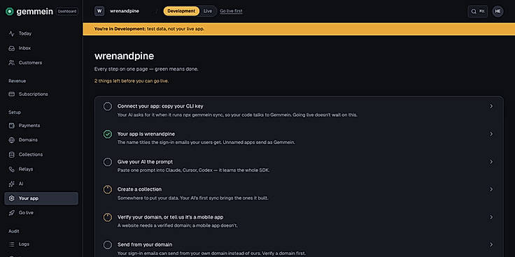
Task: Click the gemmein logo icon
Action: pyautogui.click(x=10, y=11)
